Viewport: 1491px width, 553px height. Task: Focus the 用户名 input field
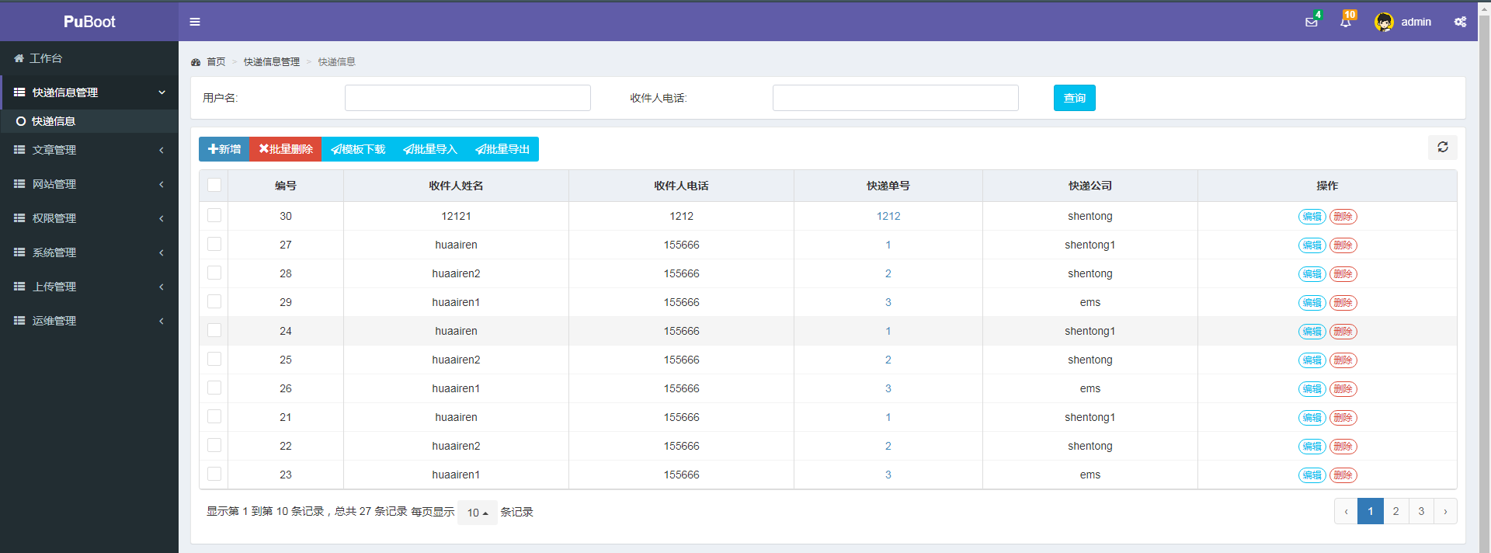tap(467, 98)
